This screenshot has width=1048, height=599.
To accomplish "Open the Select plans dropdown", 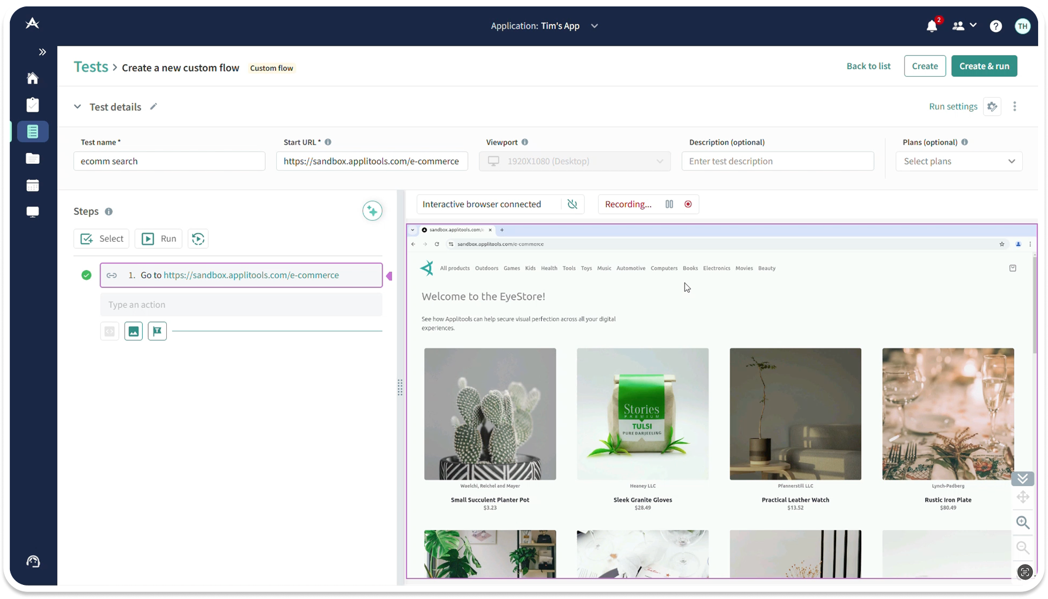I will pos(958,162).
